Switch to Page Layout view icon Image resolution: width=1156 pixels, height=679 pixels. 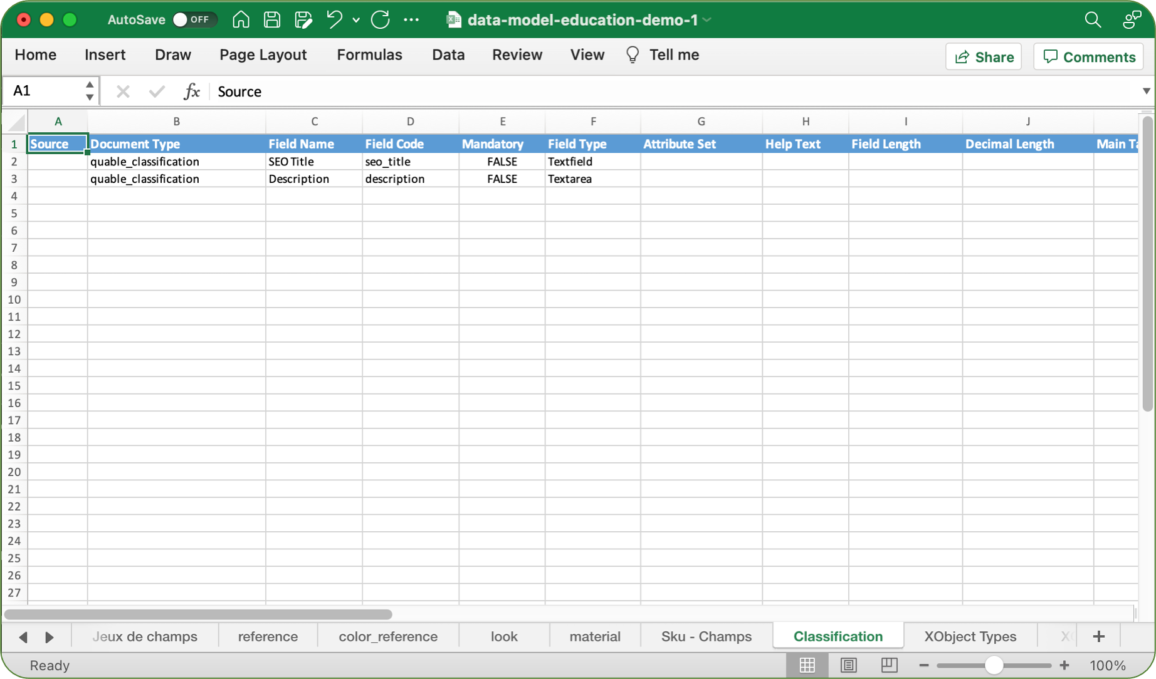pos(848,665)
